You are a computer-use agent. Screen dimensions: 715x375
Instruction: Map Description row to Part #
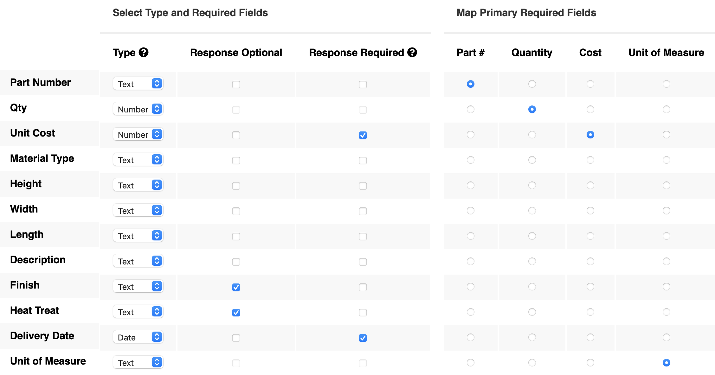[x=471, y=261]
